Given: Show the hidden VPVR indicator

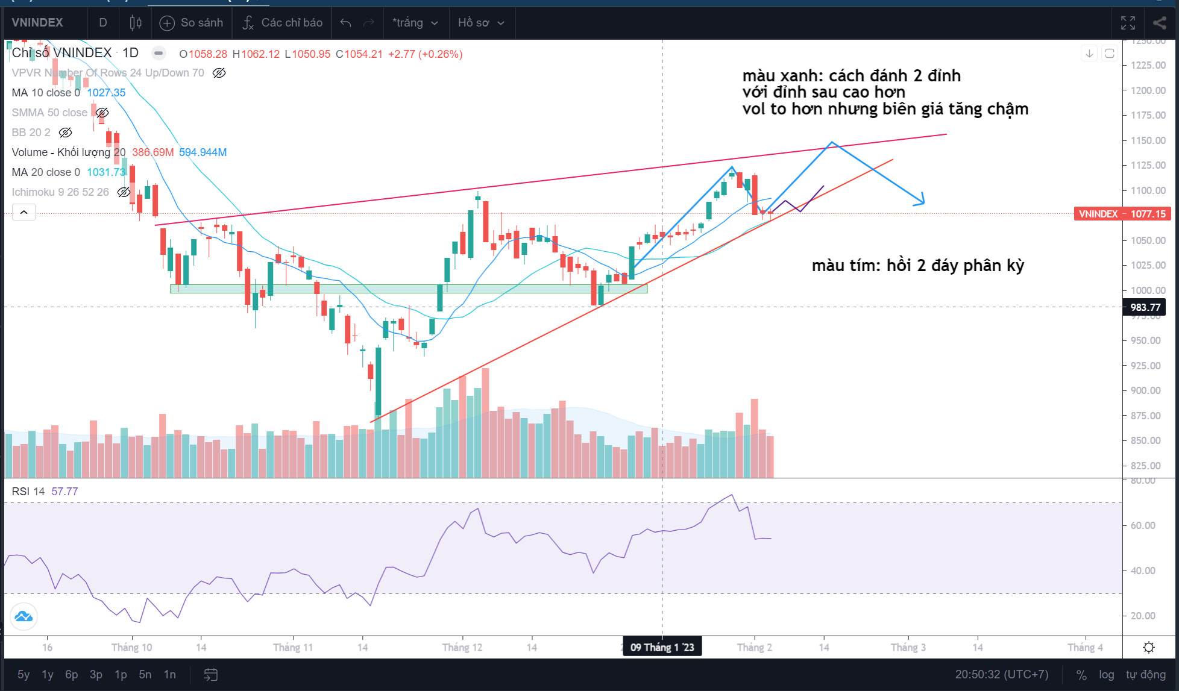Looking at the screenshot, I should [219, 73].
